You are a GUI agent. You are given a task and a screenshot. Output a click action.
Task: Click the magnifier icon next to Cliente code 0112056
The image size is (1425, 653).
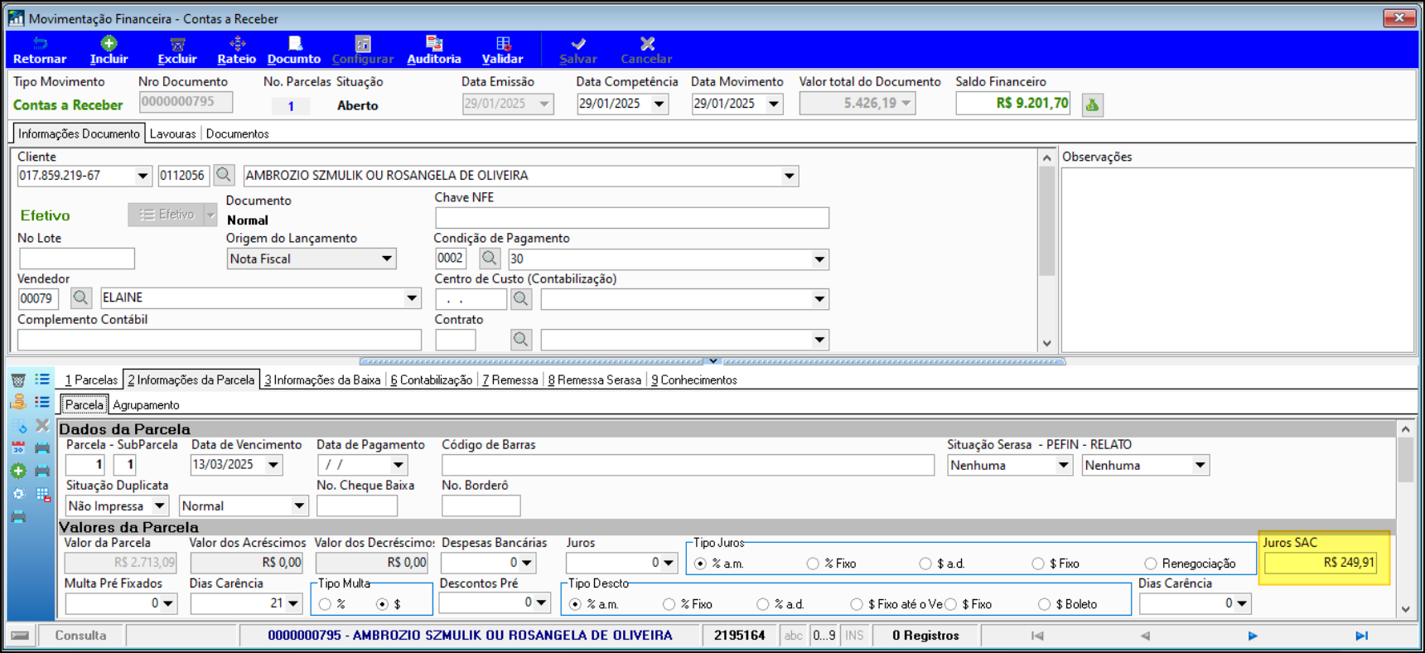(224, 175)
